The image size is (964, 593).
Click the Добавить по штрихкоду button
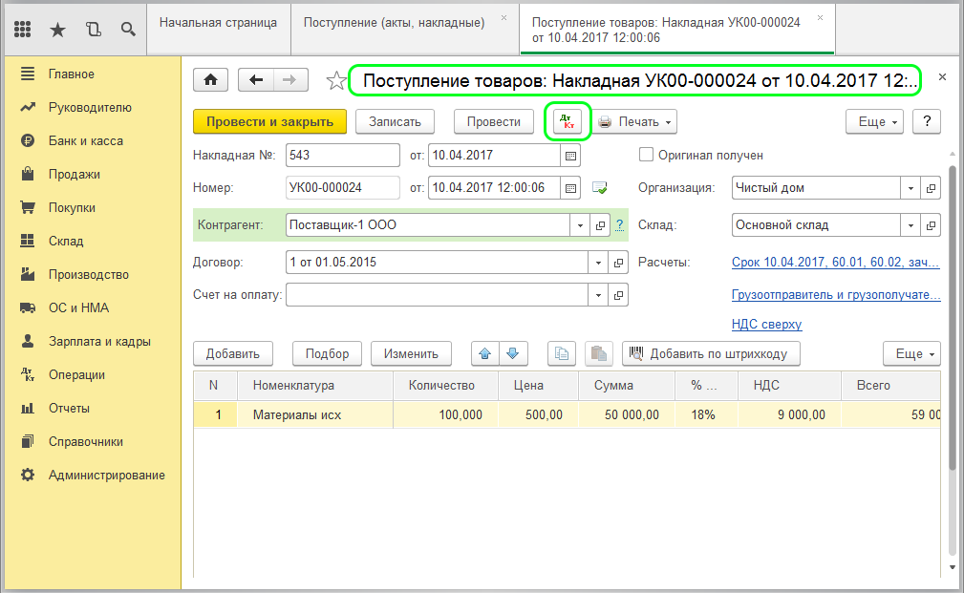[x=711, y=353]
